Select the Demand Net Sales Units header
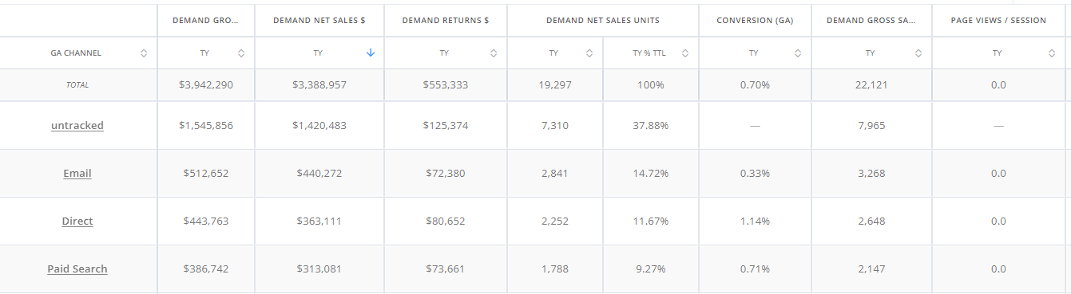The image size is (1071, 294). coord(603,20)
